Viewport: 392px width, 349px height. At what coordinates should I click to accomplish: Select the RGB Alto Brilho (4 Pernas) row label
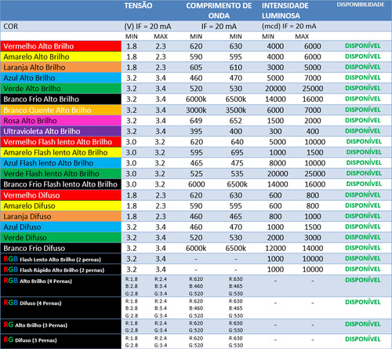point(38,281)
